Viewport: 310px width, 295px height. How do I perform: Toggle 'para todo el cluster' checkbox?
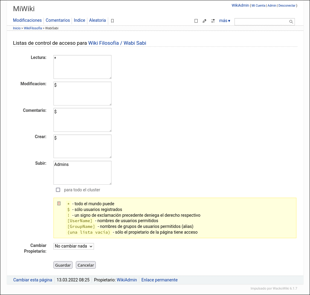58,190
